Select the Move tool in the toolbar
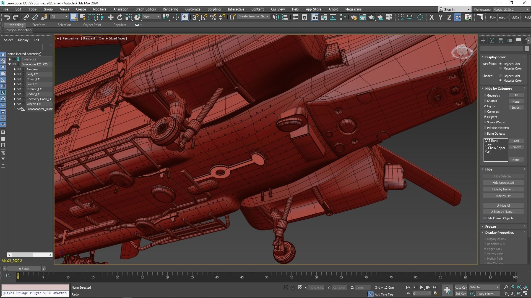The width and height of the screenshot is (531, 298). 111,17
